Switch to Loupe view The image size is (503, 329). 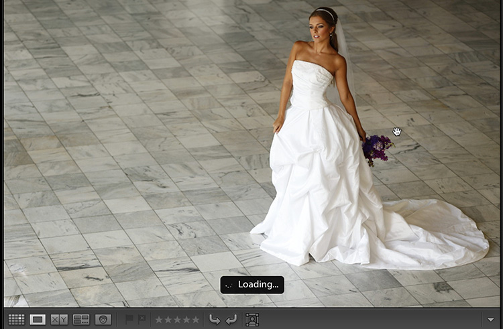click(x=38, y=320)
